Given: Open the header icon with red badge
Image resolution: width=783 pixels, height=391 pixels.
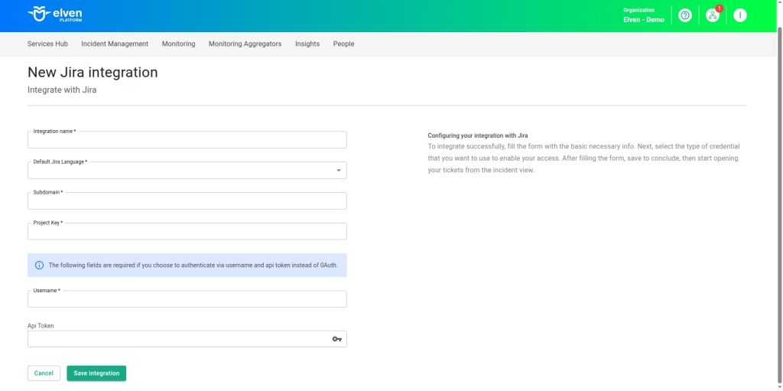Looking at the screenshot, I should point(713,15).
